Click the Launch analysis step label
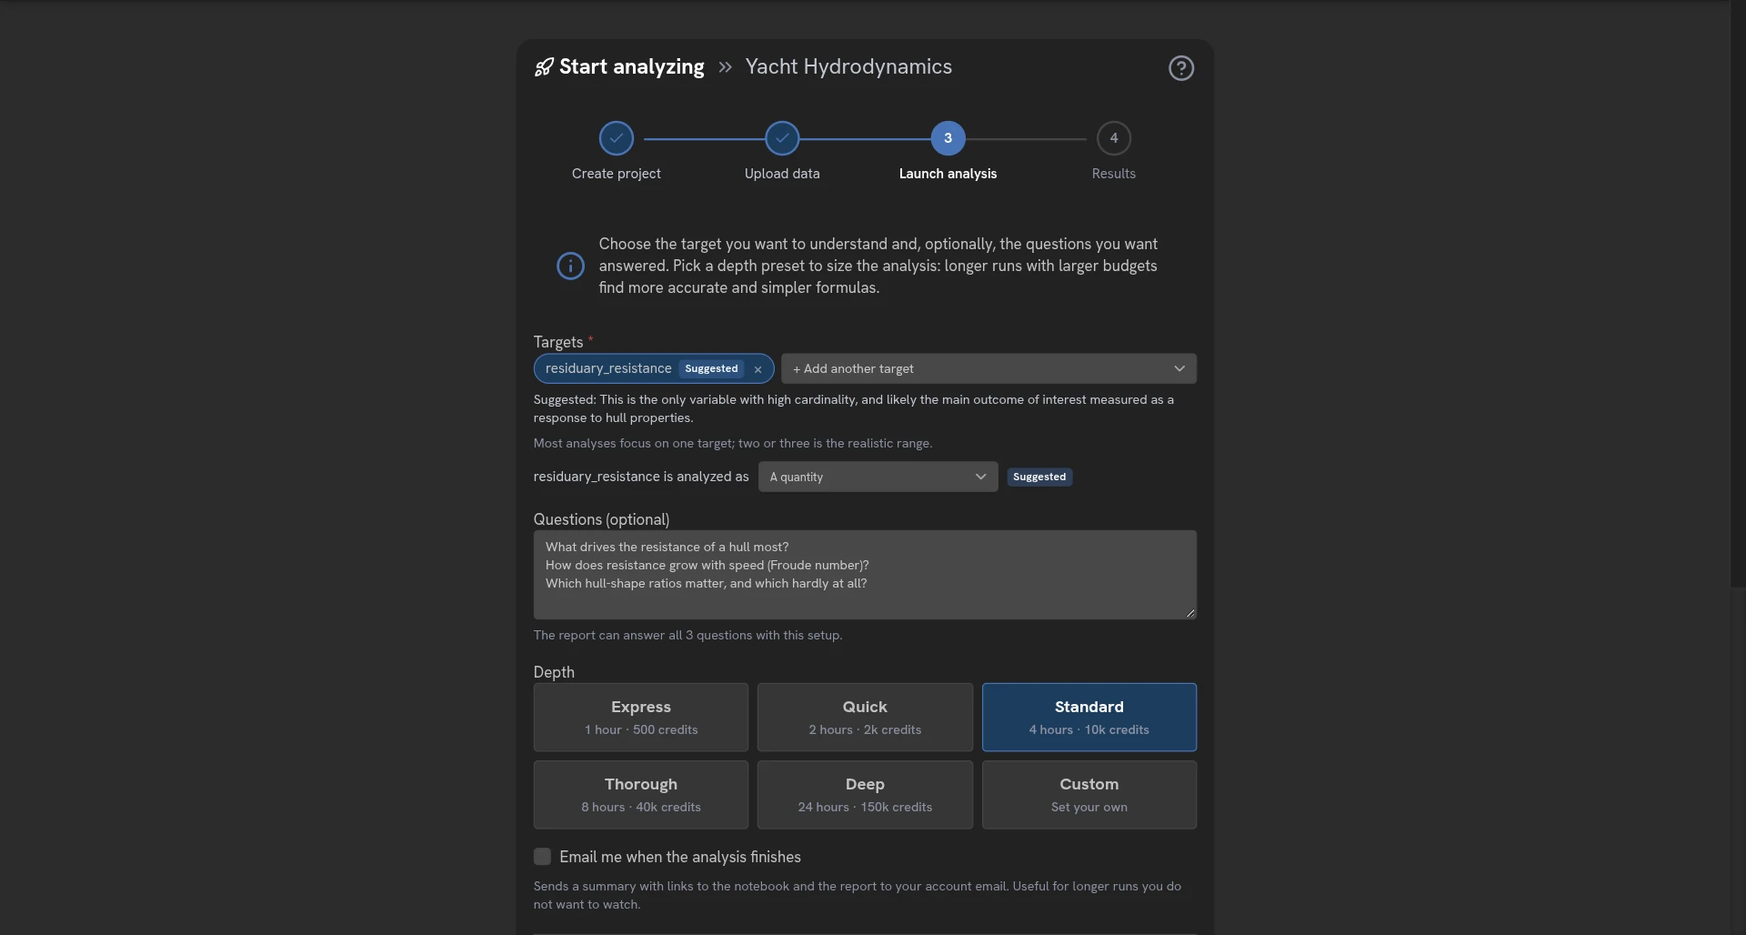 pyautogui.click(x=948, y=174)
